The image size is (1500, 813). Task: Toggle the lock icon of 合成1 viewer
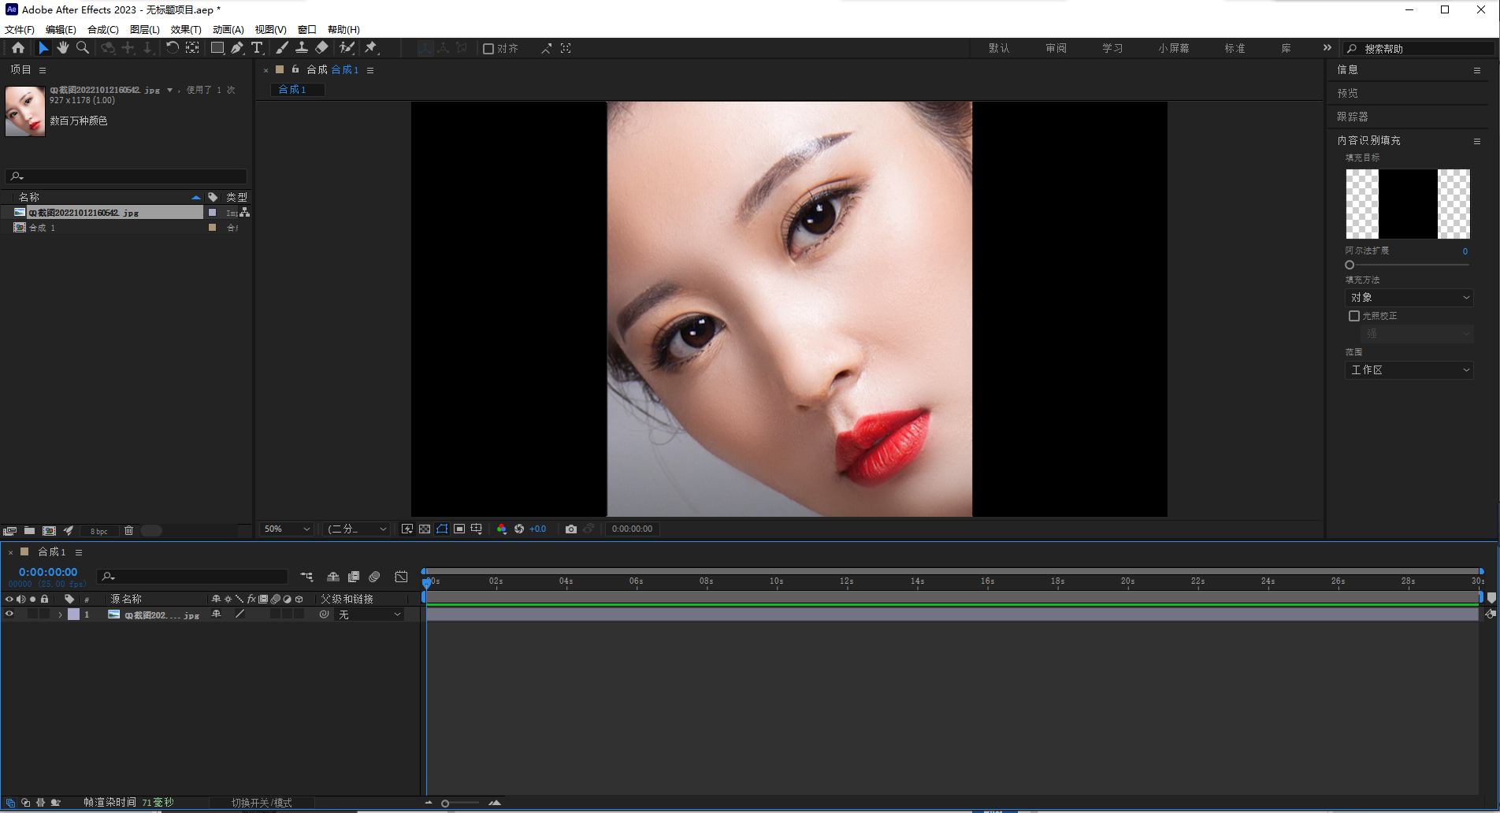pos(295,69)
